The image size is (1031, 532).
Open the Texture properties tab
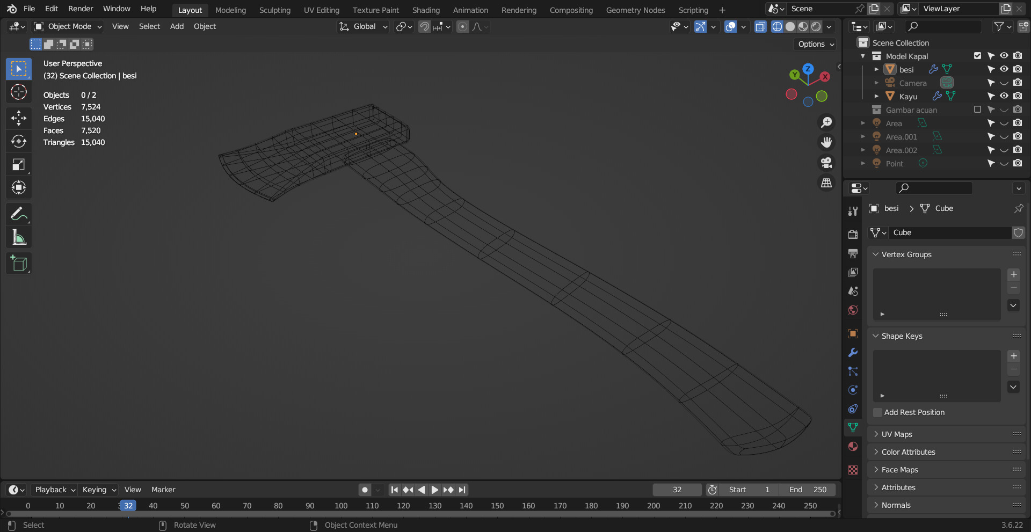[853, 470]
